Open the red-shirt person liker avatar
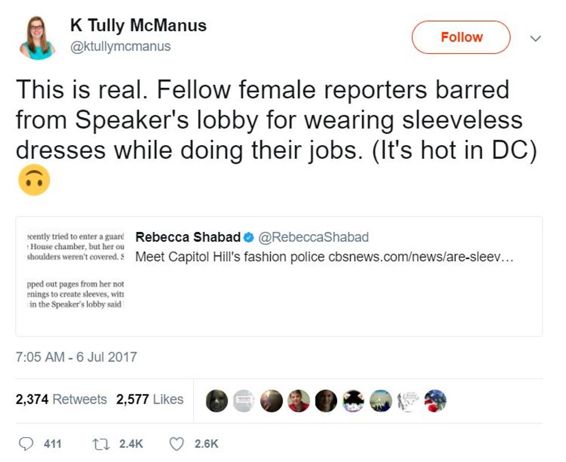This screenshot has width=566, height=462. [x=299, y=400]
